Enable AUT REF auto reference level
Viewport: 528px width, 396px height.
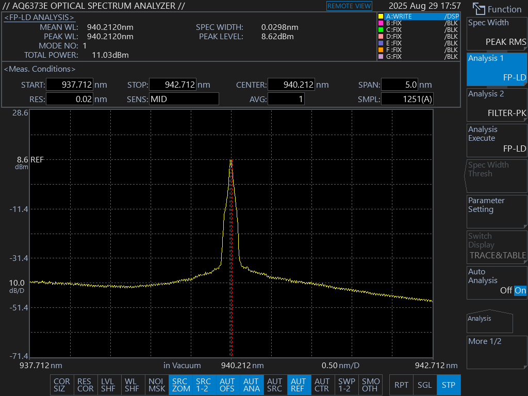point(298,385)
